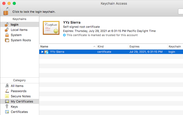This screenshot has width=183, height=115.
Task: Click the Local Items padlock icon
Action: click(7, 30)
